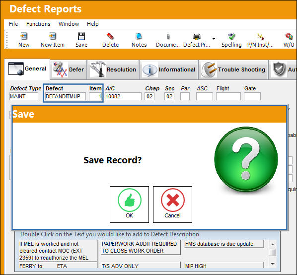Select 'T/S ADV ONLY' quick text
The image size is (297, 275).
[x=141, y=265]
